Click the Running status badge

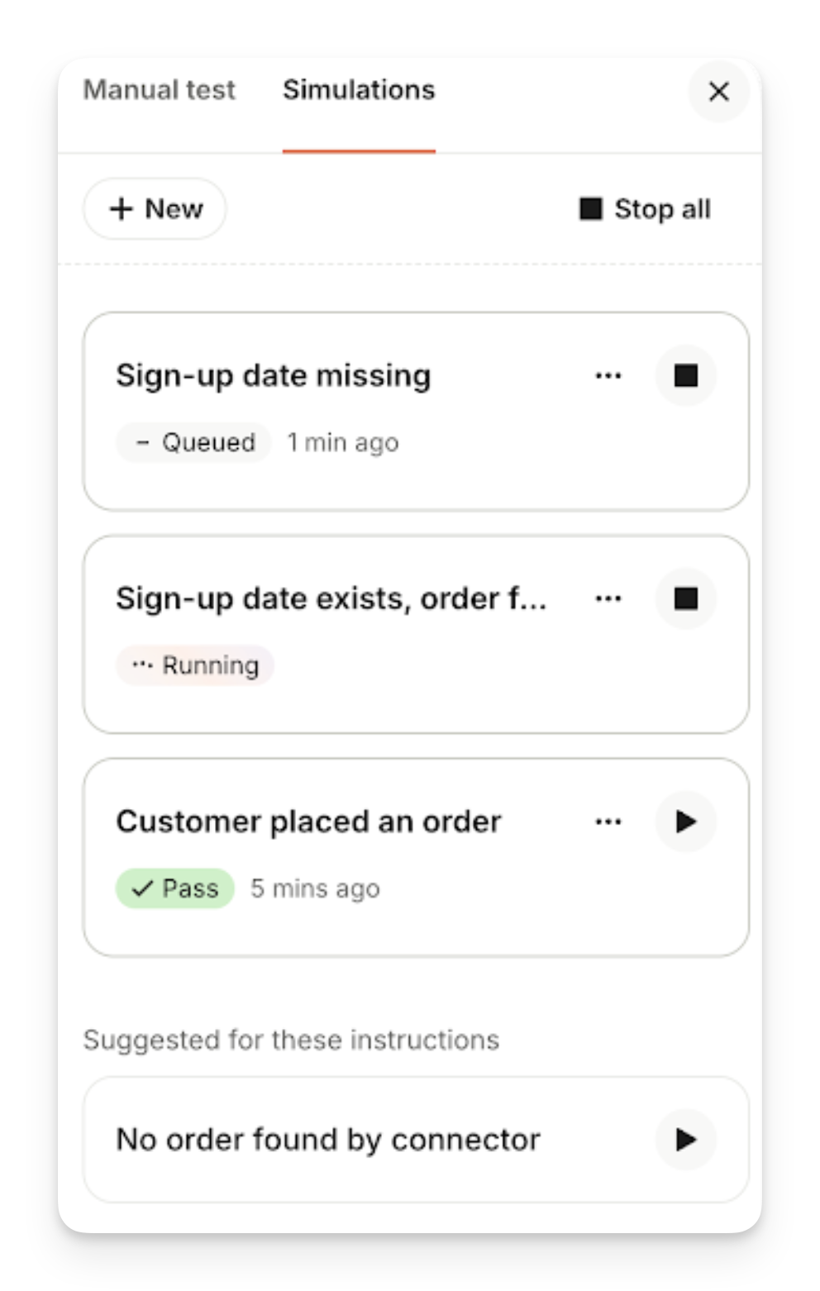(195, 665)
